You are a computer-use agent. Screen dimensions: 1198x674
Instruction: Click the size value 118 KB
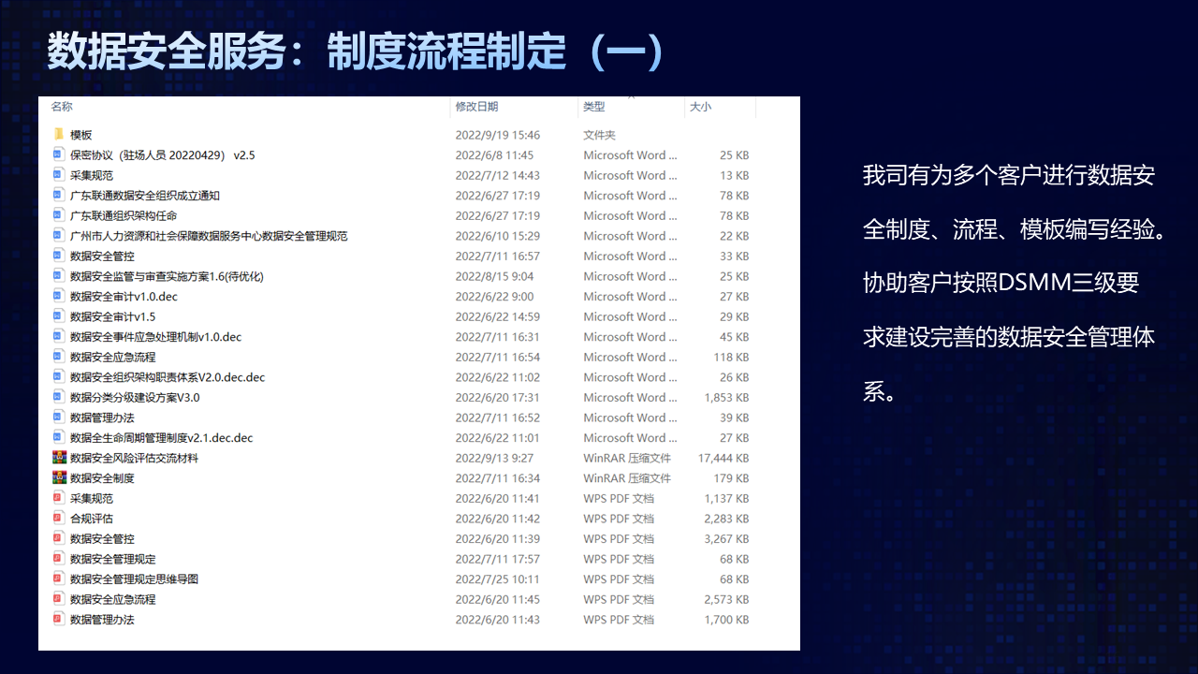(x=731, y=357)
